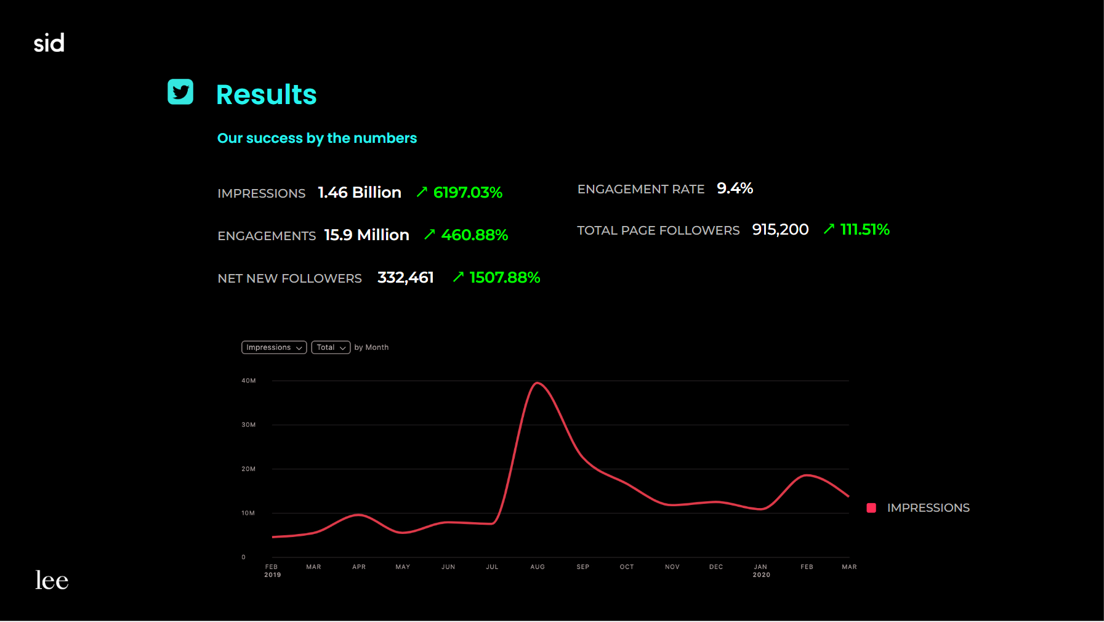Click the IMPRESSIONS legend label
Image resolution: width=1104 pixels, height=622 pixels.
(x=929, y=508)
